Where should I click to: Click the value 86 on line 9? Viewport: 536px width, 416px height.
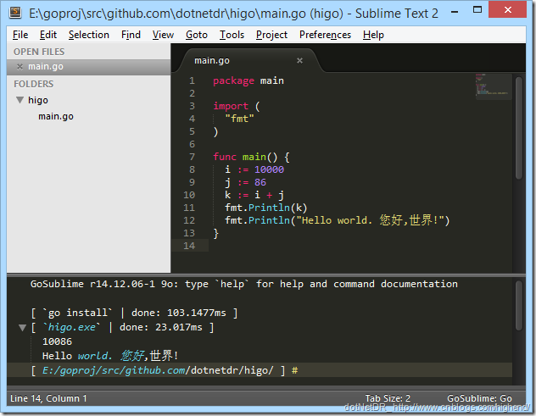pos(260,182)
